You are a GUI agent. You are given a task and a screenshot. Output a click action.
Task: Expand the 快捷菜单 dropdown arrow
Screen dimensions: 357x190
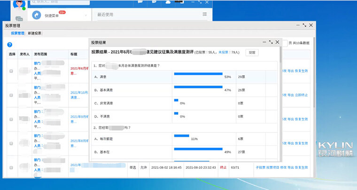coord(86,16)
